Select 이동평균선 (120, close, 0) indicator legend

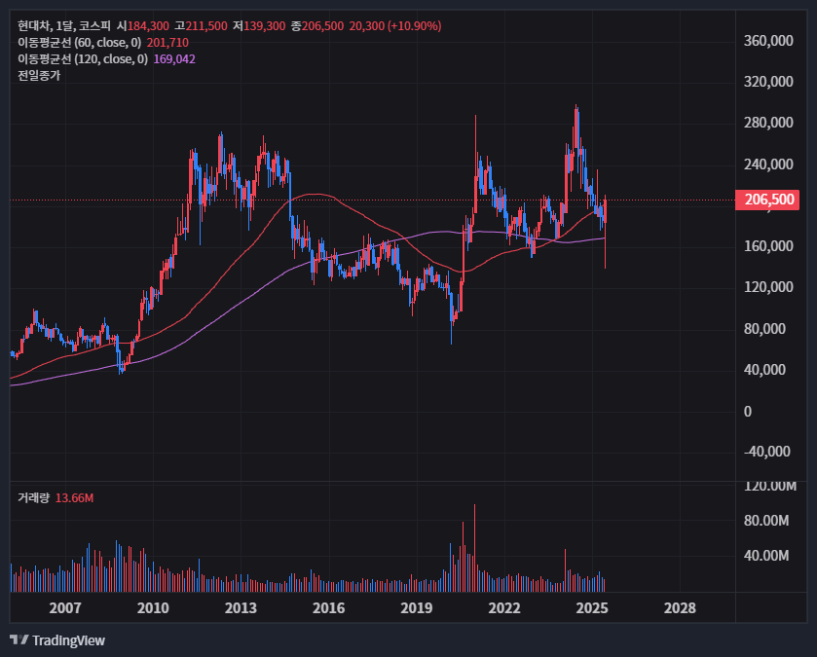[83, 58]
